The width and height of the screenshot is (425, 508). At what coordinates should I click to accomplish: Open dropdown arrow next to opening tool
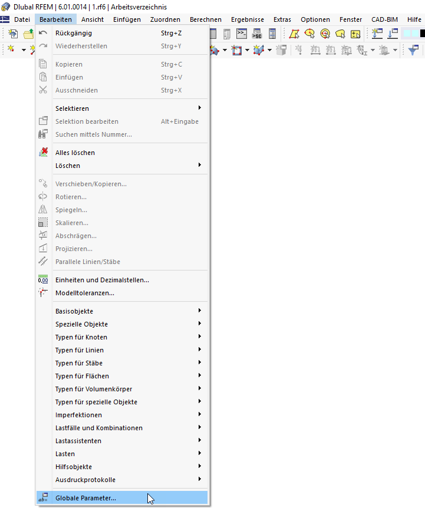247,50
